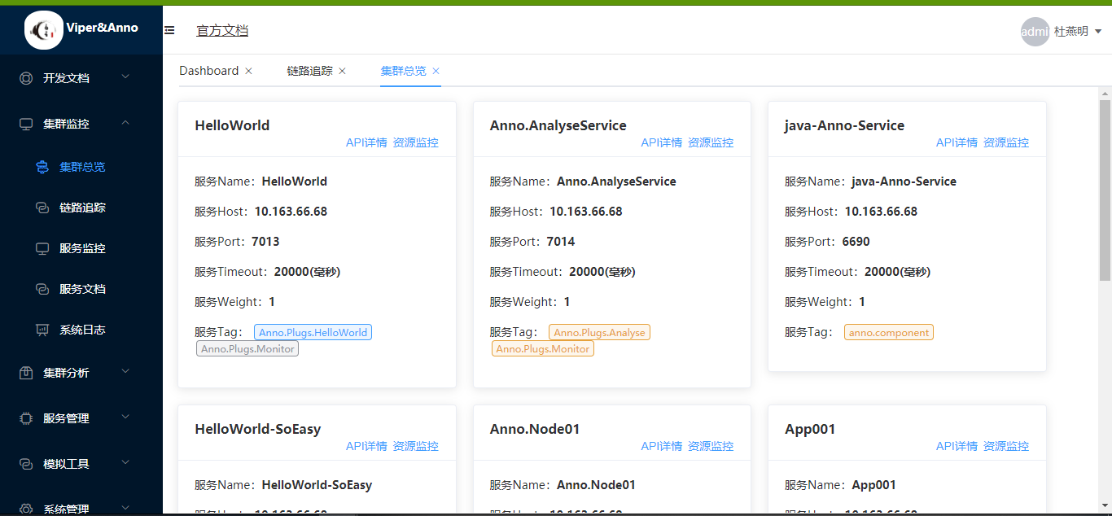The height and width of the screenshot is (516, 1112).
Task: Click the vertical scrollbar thumb
Action: (x=1105, y=191)
